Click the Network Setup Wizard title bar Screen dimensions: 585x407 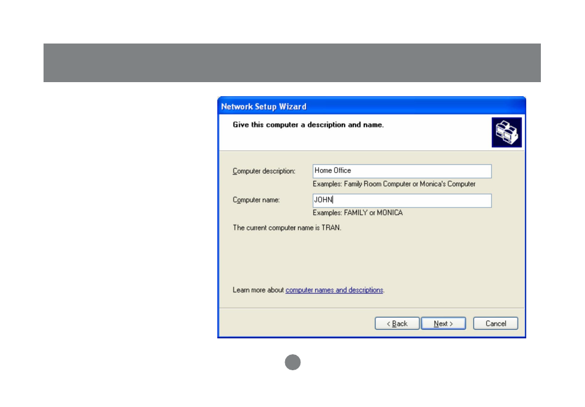(371, 106)
